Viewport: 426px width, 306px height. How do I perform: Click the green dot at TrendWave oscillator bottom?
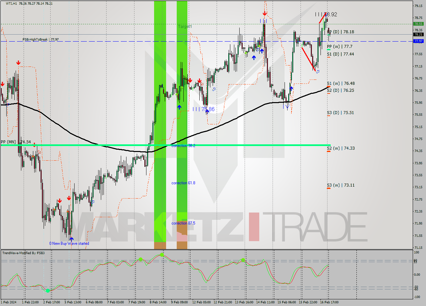coord(48,291)
